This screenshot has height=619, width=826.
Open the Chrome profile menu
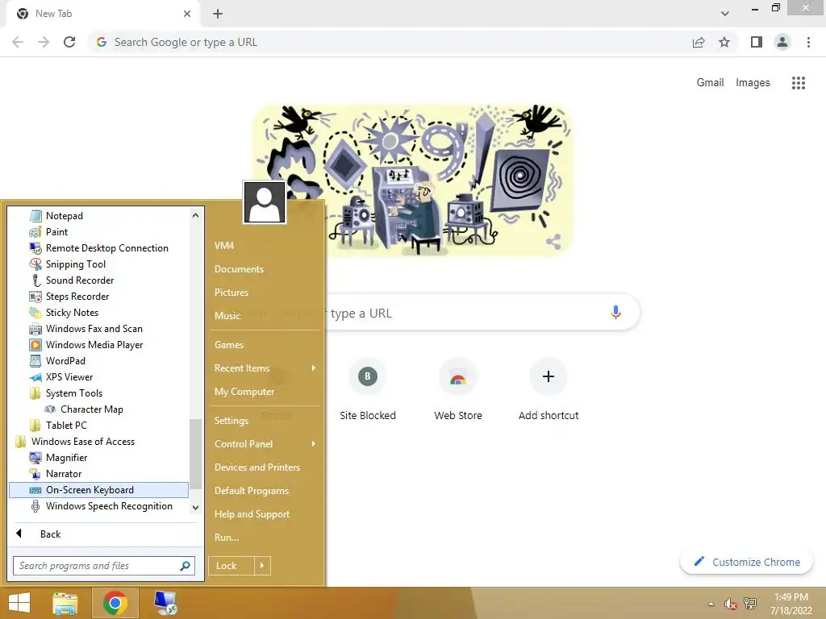pyautogui.click(x=782, y=42)
